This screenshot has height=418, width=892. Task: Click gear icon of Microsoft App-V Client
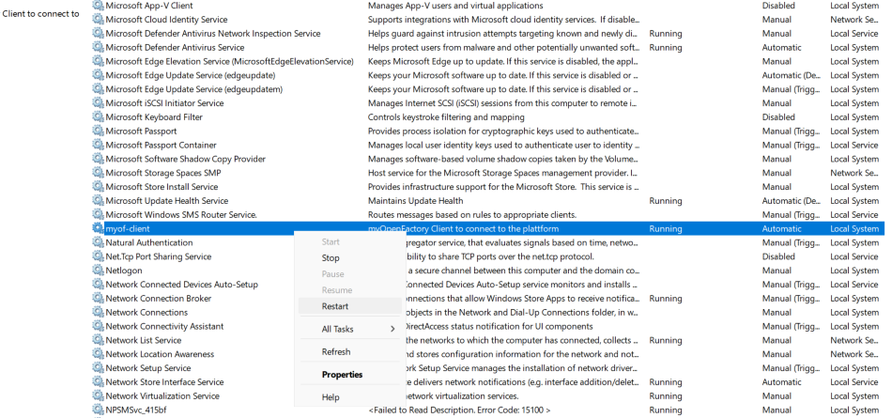[99, 6]
